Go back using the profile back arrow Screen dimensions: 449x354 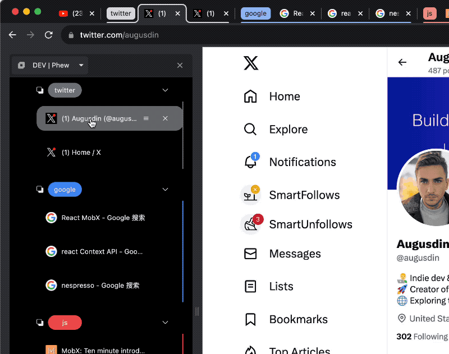pos(402,62)
